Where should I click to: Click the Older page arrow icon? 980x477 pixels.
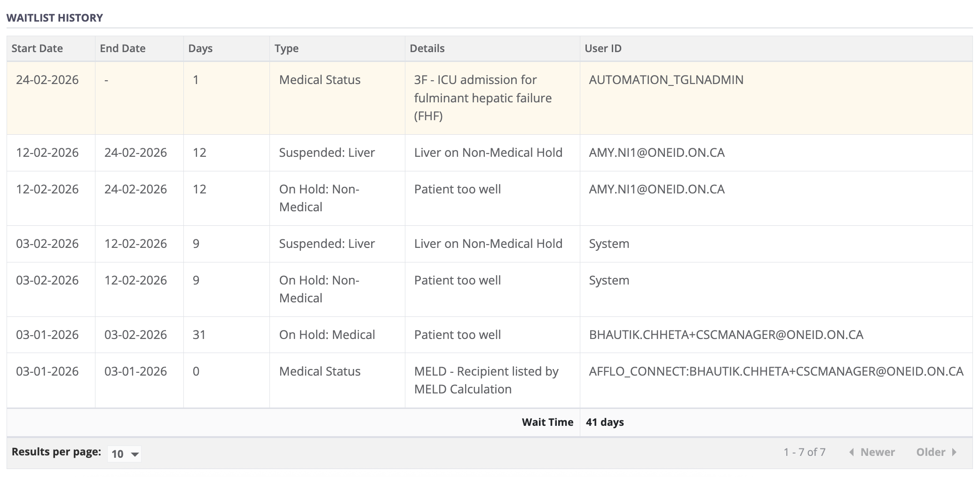pos(954,452)
